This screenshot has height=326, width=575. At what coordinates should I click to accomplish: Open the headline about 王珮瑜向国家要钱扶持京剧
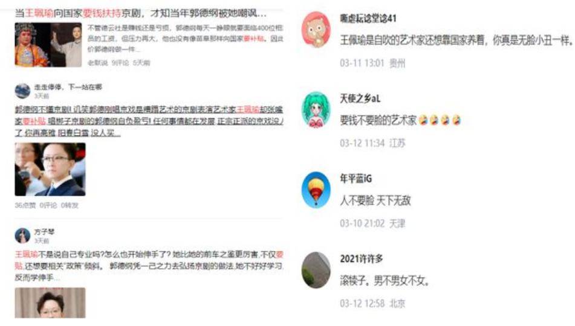click(x=141, y=13)
